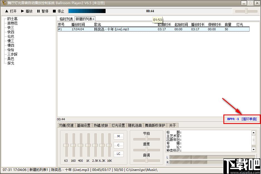
Task: Open the 舞曲版权保护 tab
Action: [x=155, y=125]
